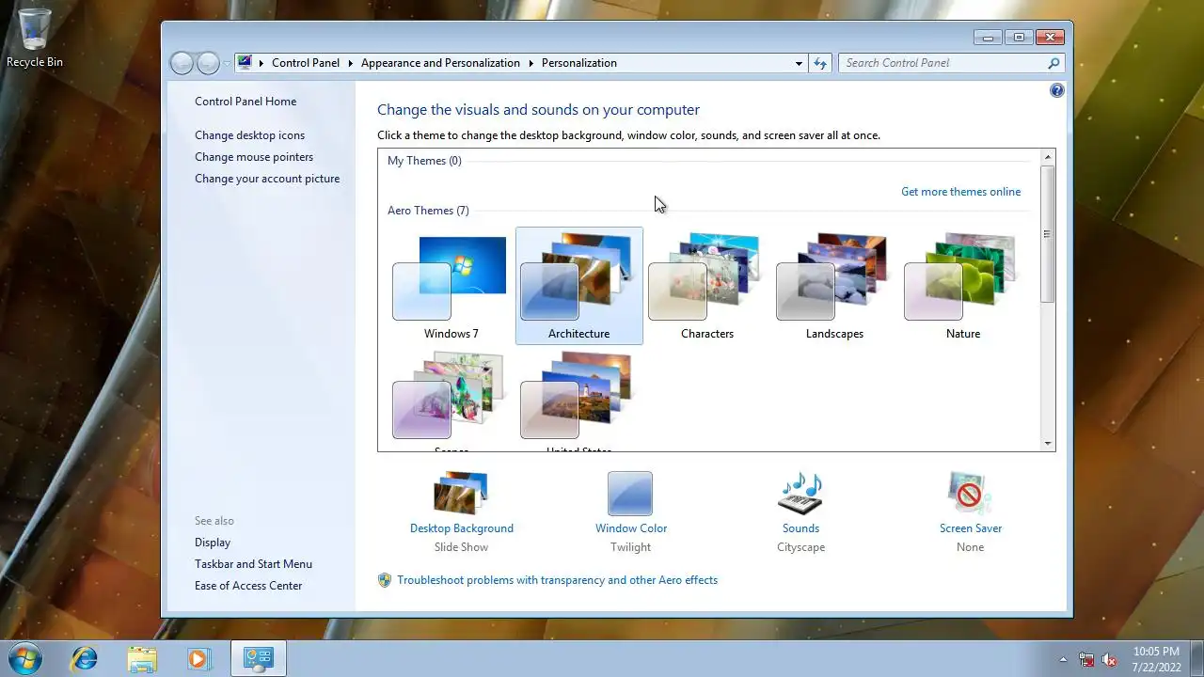This screenshot has width=1204, height=677.
Task: Open the Window Color icon
Action: click(x=630, y=493)
